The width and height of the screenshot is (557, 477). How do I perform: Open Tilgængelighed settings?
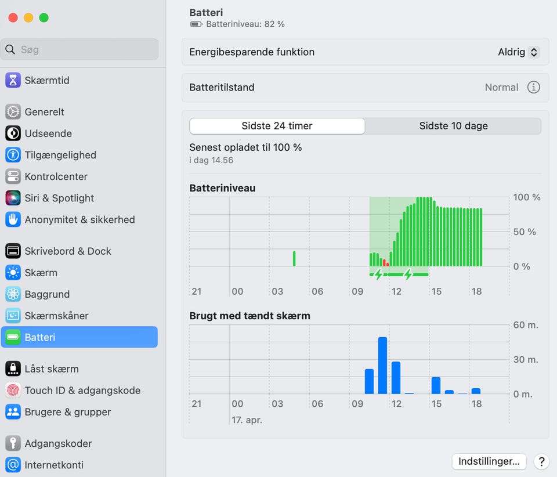(79, 155)
